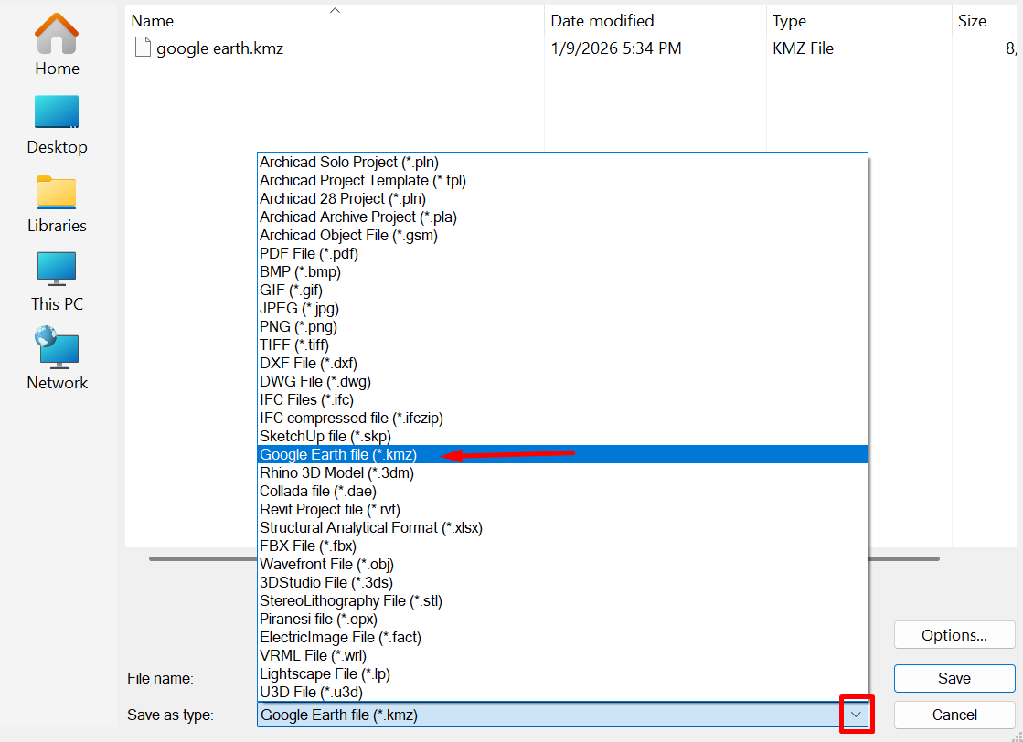The image size is (1023, 742).
Task: Select the google earth.kmz file
Action: pos(219,48)
